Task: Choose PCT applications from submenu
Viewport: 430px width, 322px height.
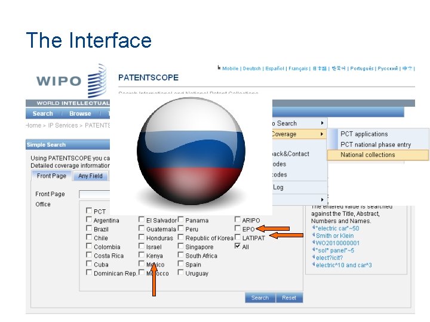Action: pyautogui.click(x=364, y=134)
